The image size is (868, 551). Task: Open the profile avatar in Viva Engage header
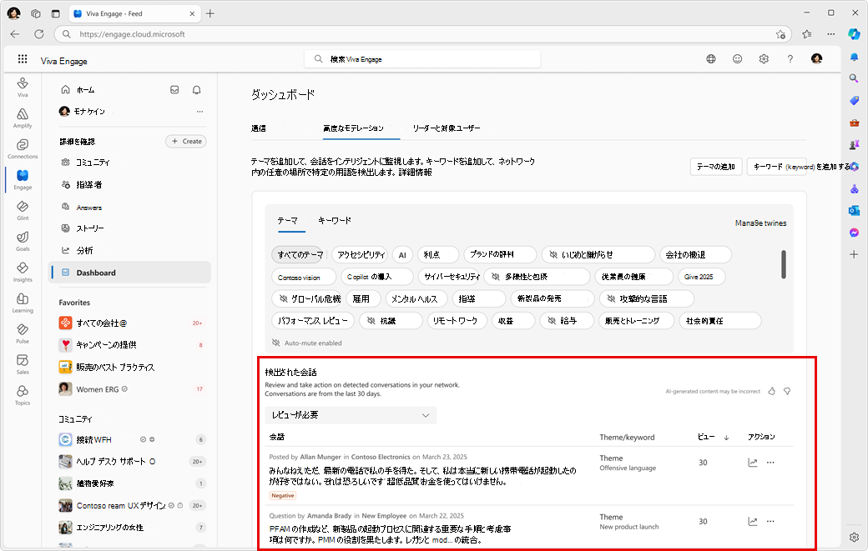pyautogui.click(x=816, y=58)
